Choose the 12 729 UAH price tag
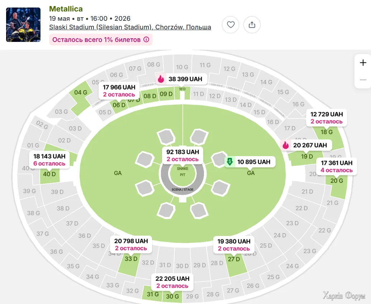This screenshot has width=371, height=304. click(x=327, y=117)
